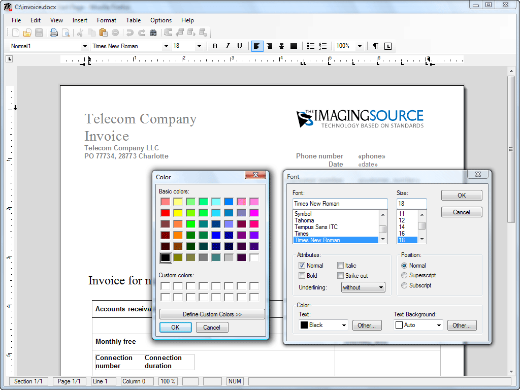520x390 pixels.
Task: Open the Insert menu
Action: [x=80, y=20]
